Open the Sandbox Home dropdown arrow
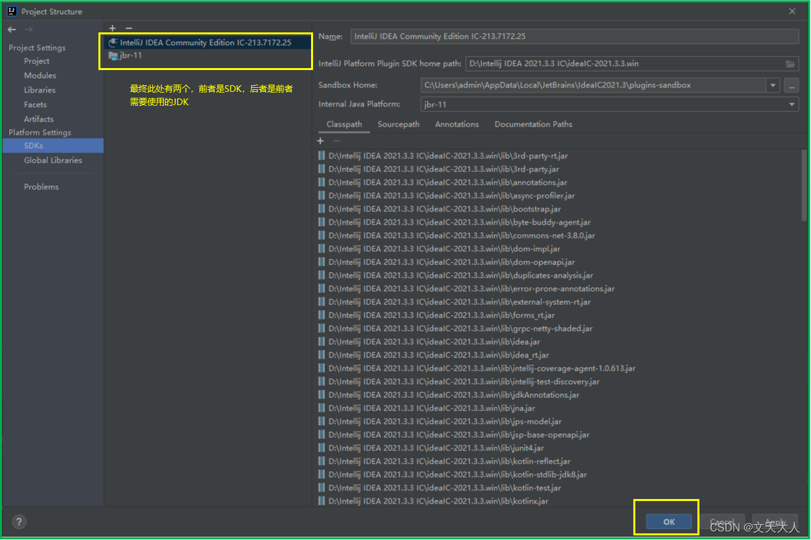 (x=773, y=85)
